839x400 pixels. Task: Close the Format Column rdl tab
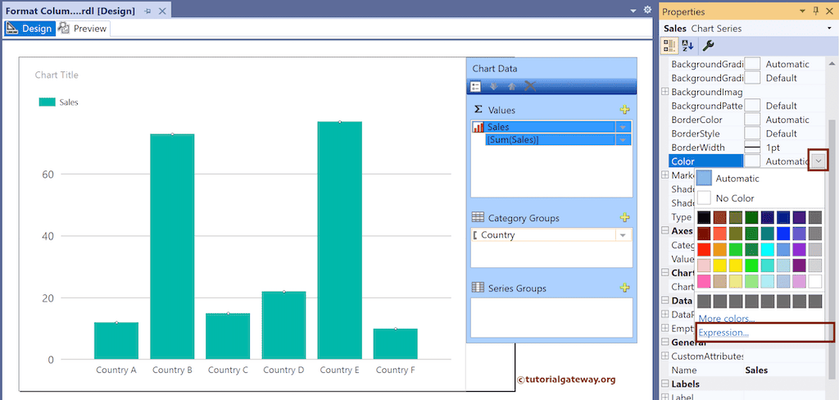(x=163, y=11)
